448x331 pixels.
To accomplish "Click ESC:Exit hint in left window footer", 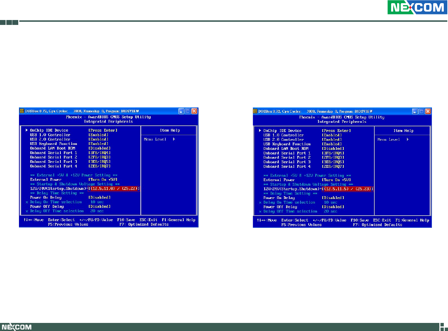I will pos(149,220).
